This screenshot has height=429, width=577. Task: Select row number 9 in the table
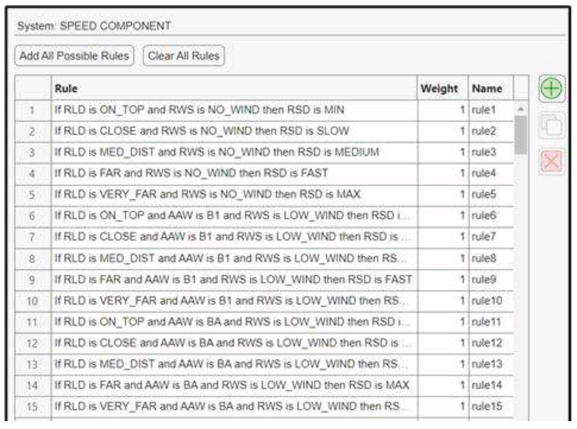tap(32, 280)
